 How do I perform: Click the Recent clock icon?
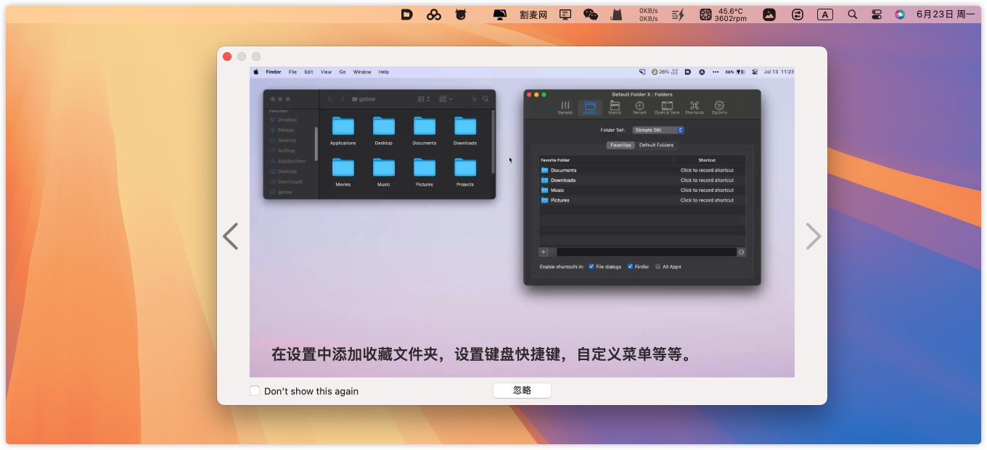pos(639,107)
